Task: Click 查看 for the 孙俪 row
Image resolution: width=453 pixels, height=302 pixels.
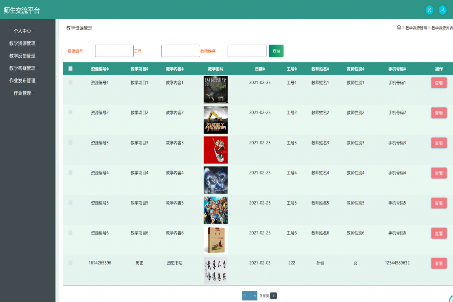Action: pos(439,263)
